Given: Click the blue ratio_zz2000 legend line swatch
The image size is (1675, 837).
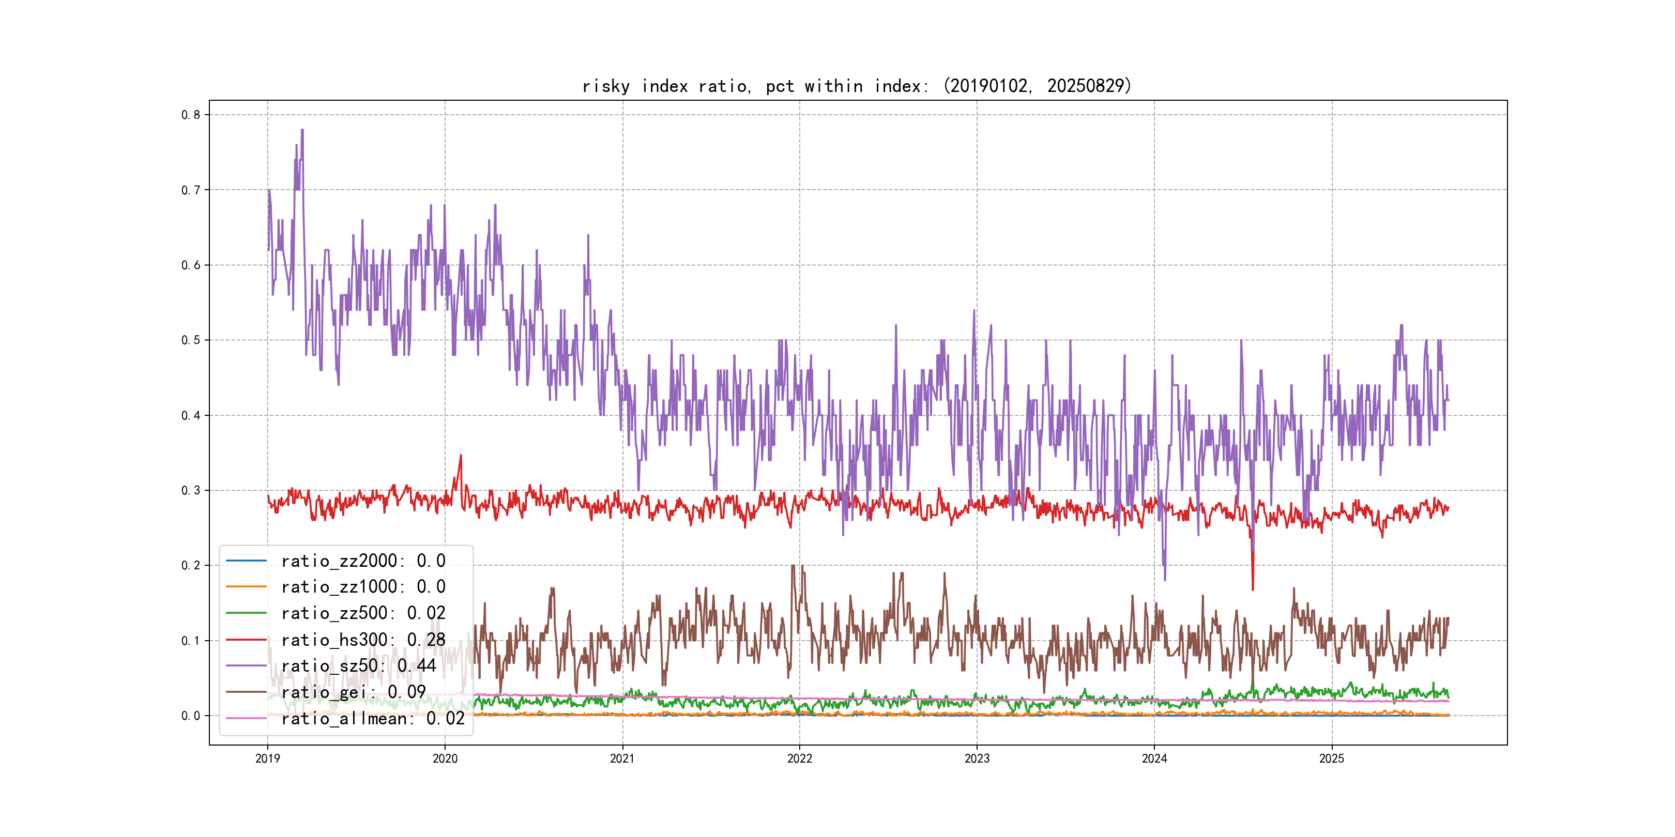Looking at the screenshot, I should click(x=246, y=560).
